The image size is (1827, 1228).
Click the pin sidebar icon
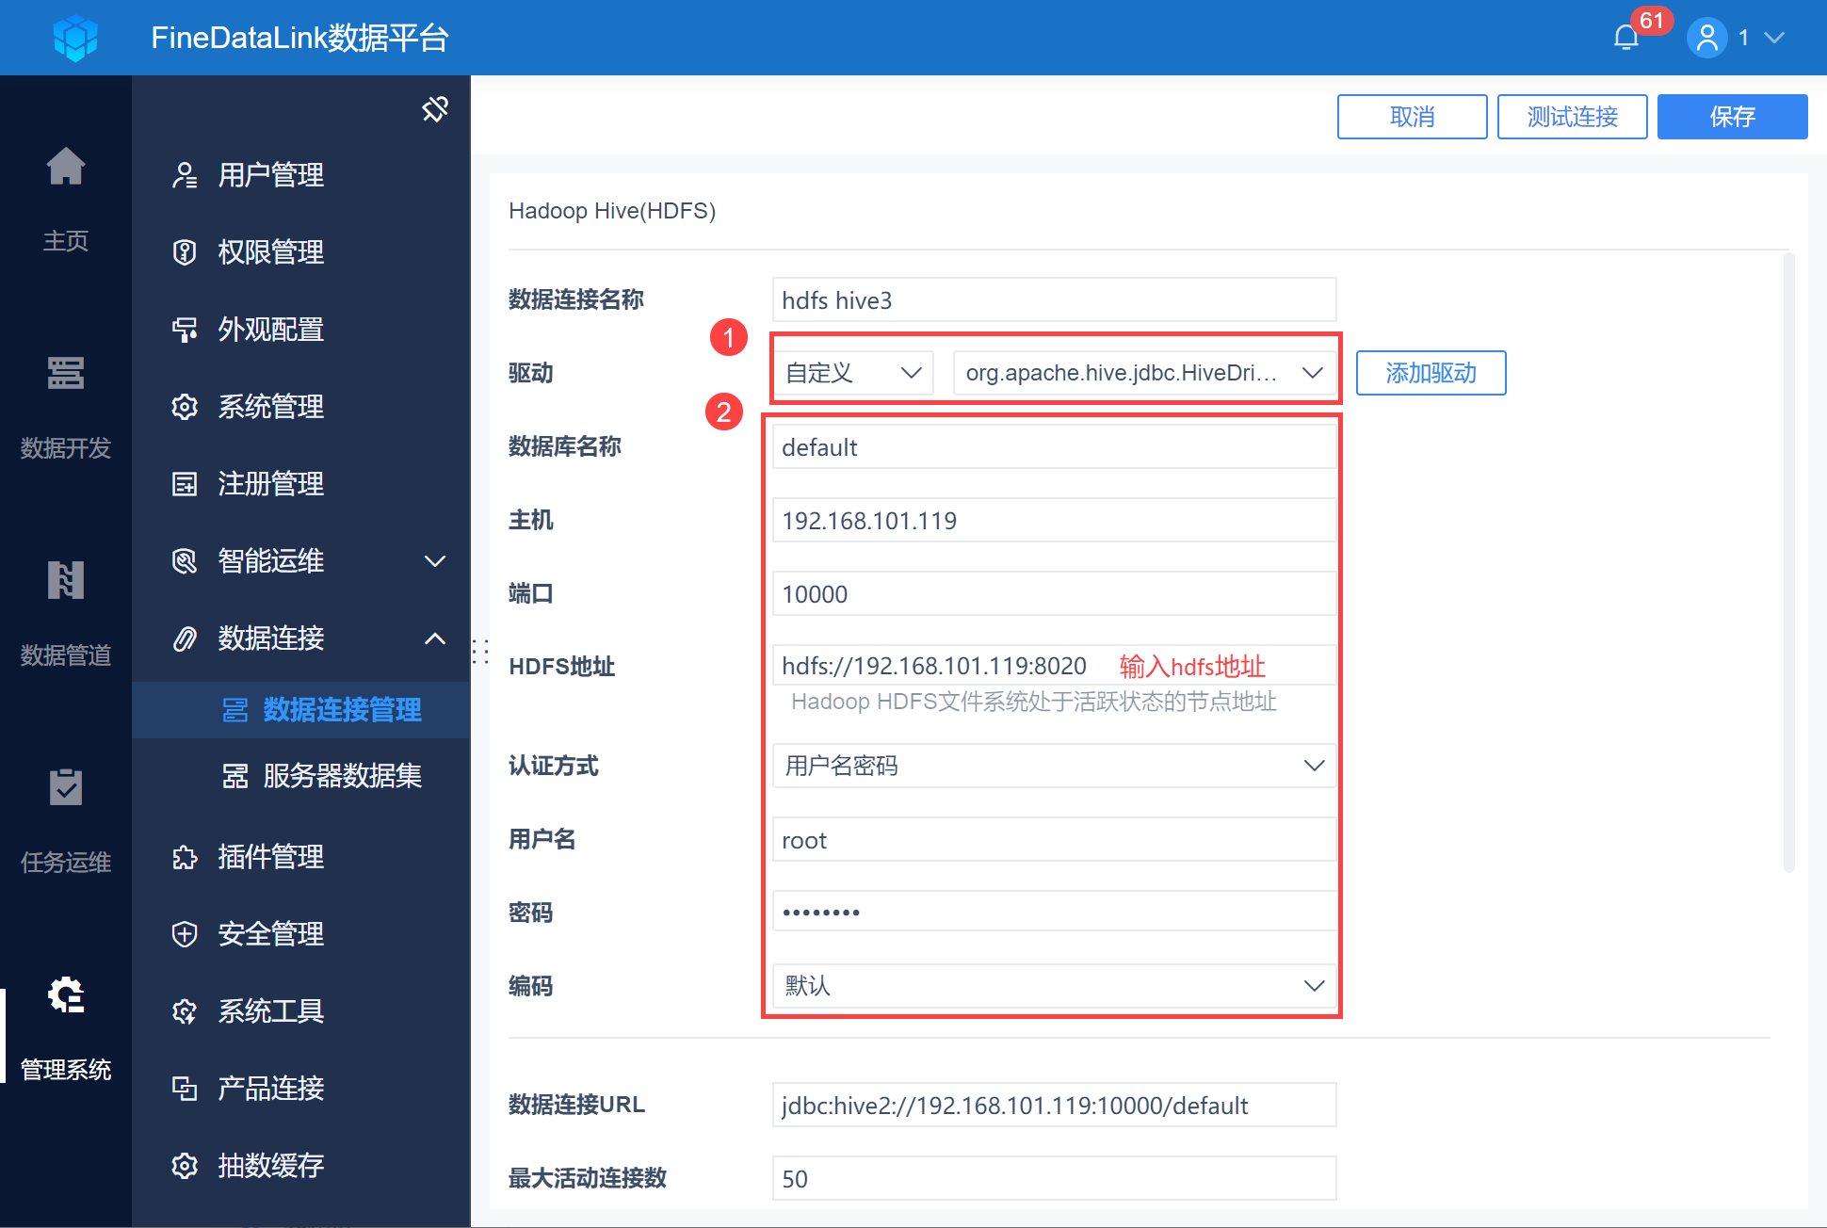[x=435, y=109]
